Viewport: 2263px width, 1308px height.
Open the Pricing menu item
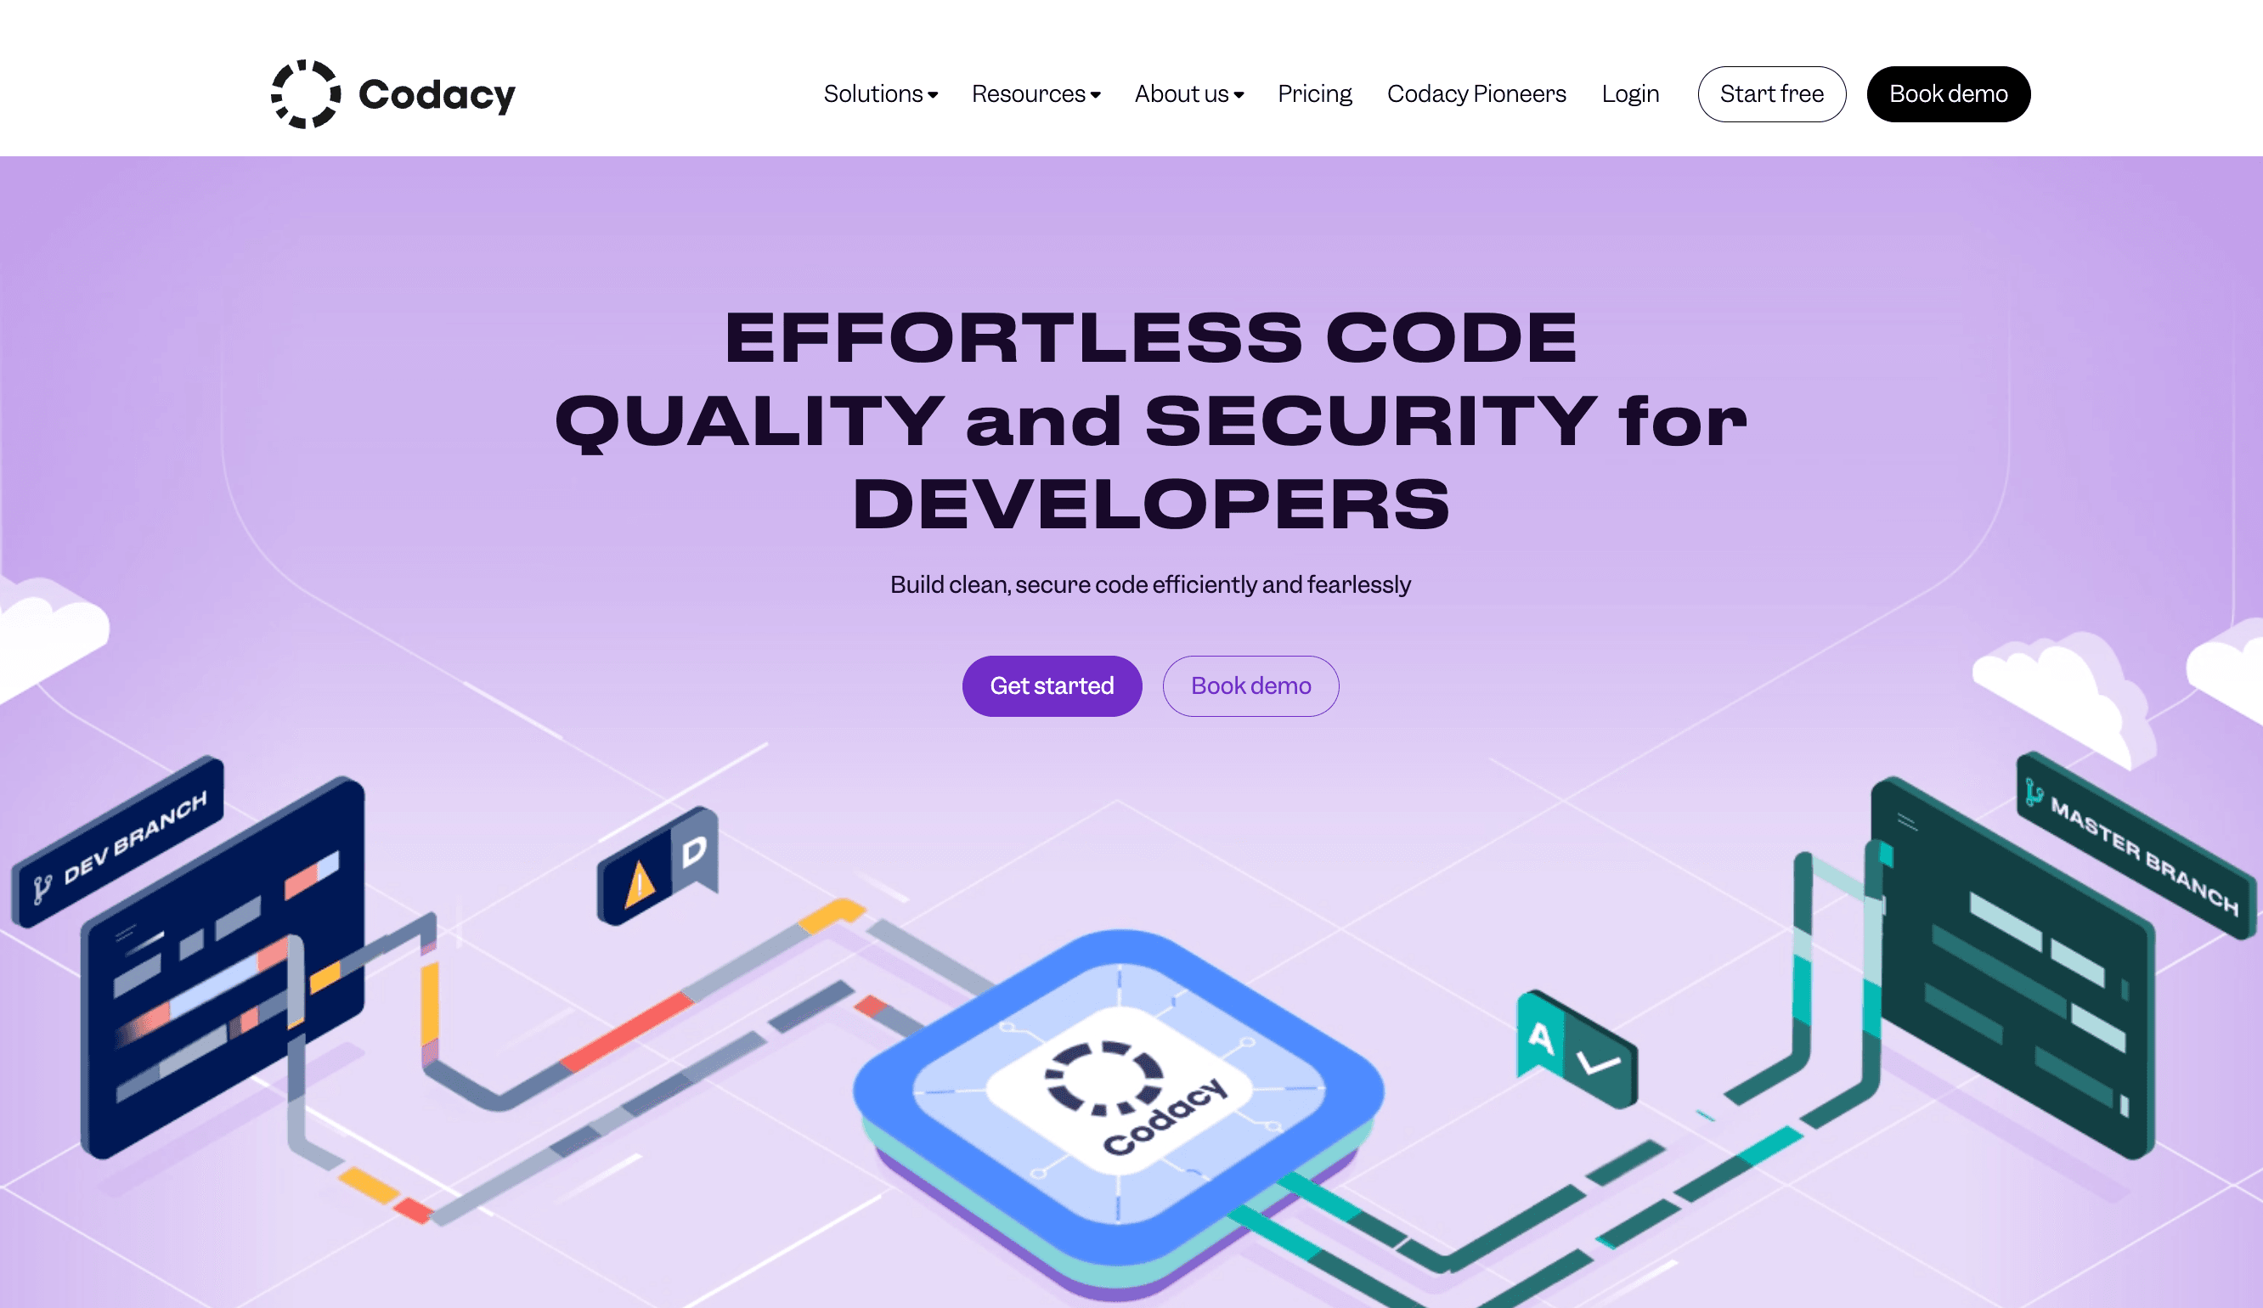pos(1314,93)
